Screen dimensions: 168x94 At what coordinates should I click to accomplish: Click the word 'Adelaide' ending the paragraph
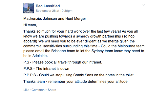click(40, 56)
